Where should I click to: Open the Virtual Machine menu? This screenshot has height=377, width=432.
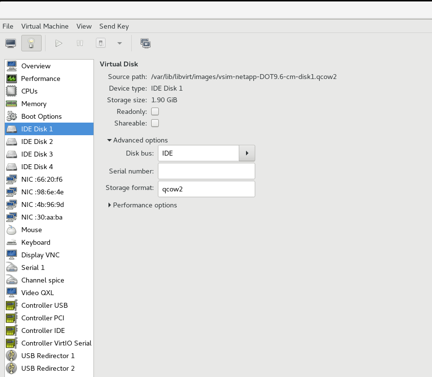pyautogui.click(x=45, y=26)
